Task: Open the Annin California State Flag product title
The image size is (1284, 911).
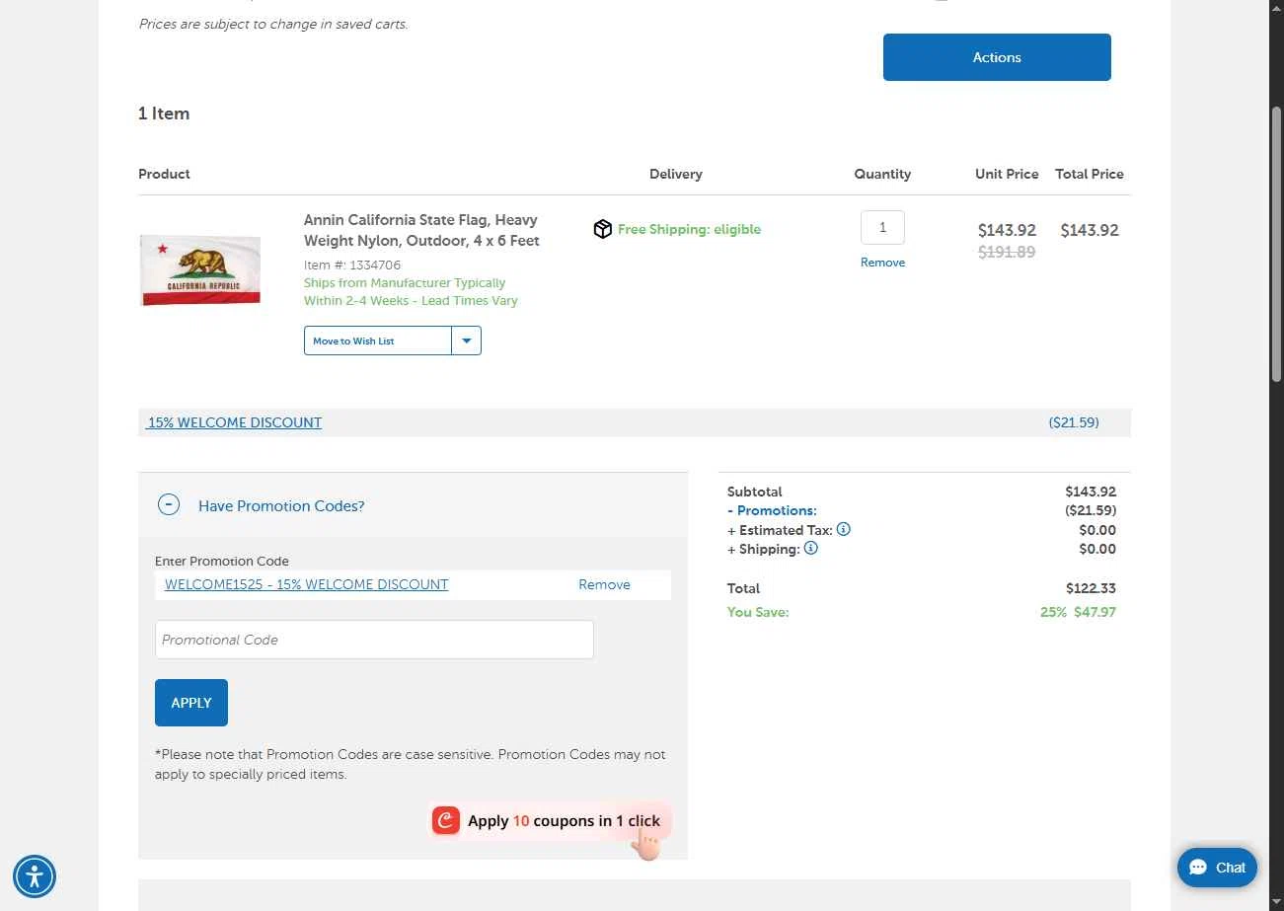Action: click(421, 230)
